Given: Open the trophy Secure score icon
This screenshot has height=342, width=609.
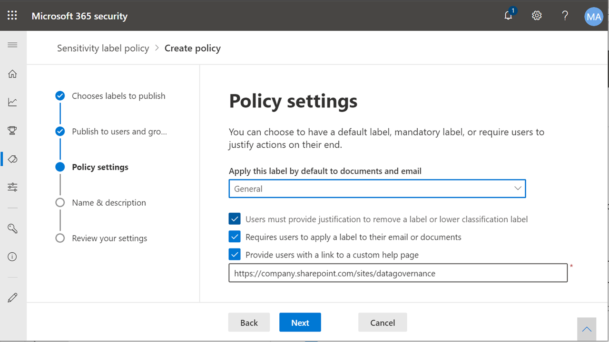Looking at the screenshot, I should tap(13, 131).
